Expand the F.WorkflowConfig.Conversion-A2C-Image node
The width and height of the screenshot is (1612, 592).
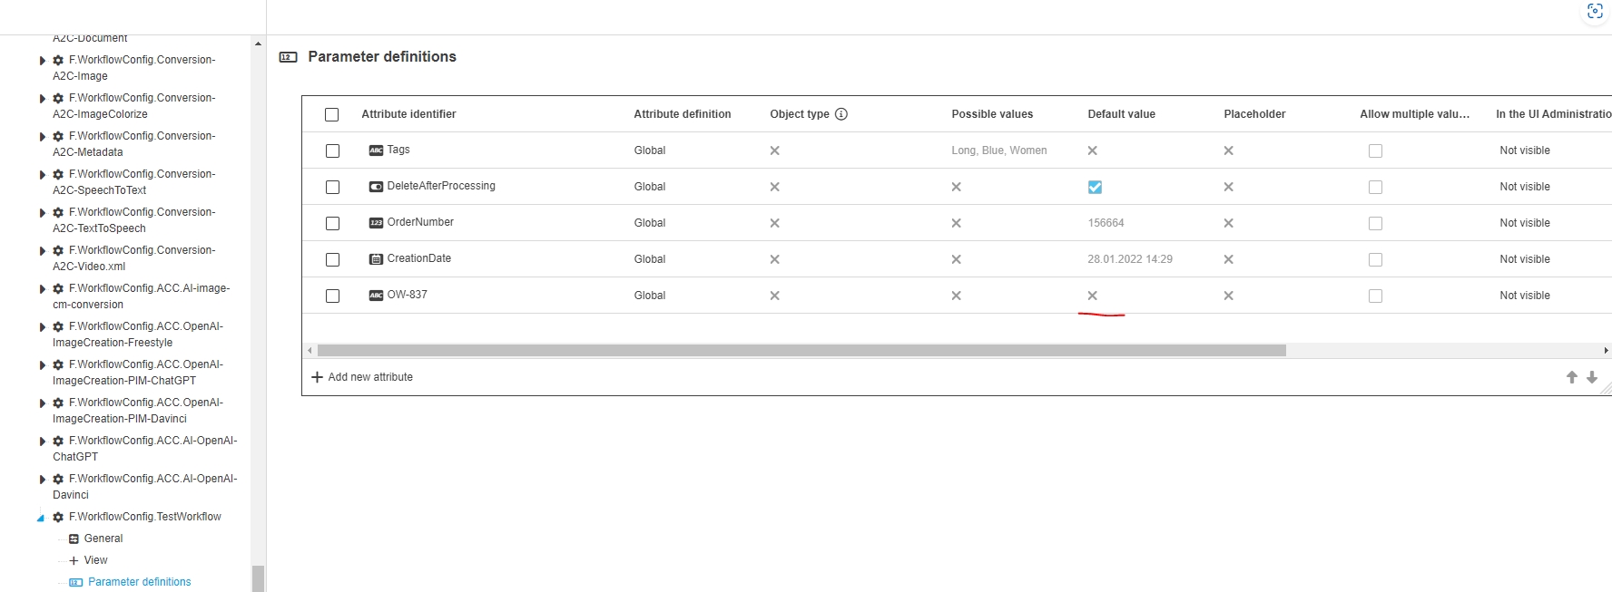click(42, 61)
